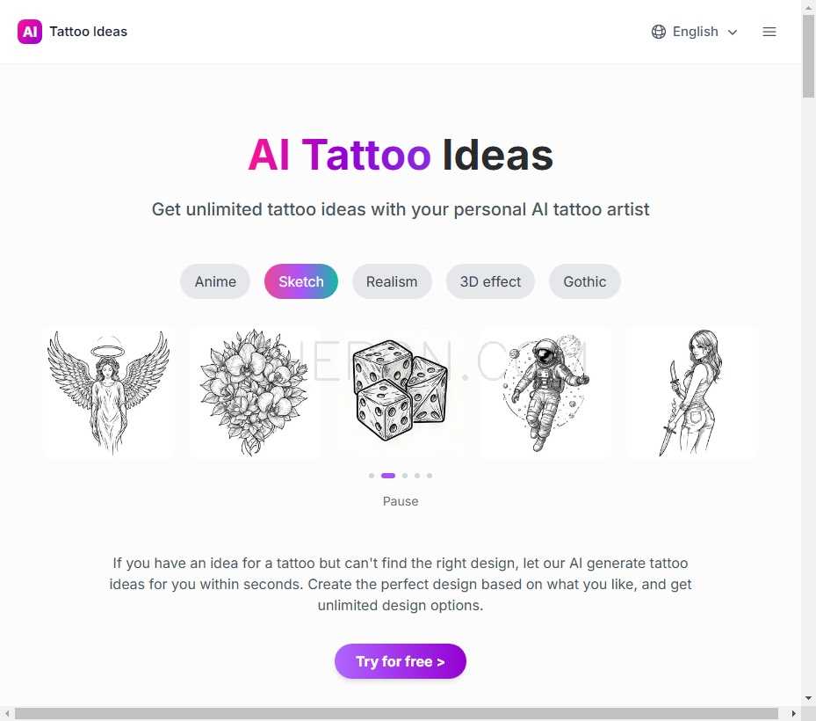Open the astronaut tattoo thumbnail
This screenshot has height=721, width=816.
[x=546, y=393]
